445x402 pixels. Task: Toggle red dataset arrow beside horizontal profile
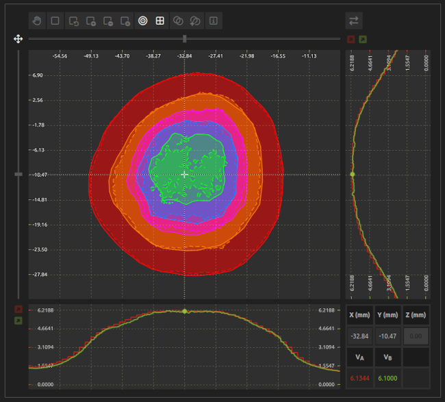(x=18, y=309)
